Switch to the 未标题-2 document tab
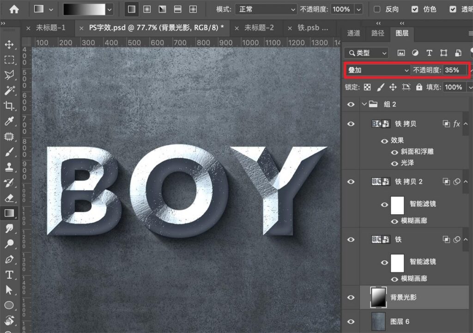 (x=259, y=28)
